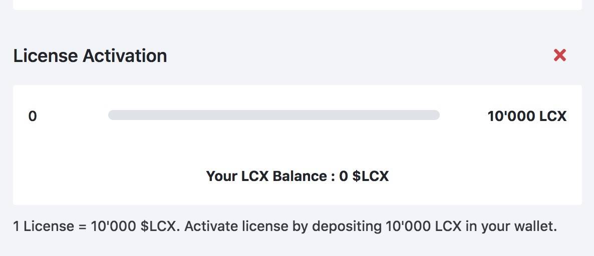The width and height of the screenshot is (594, 256).
Task: Click the word License in the heading
Action: coord(46,55)
